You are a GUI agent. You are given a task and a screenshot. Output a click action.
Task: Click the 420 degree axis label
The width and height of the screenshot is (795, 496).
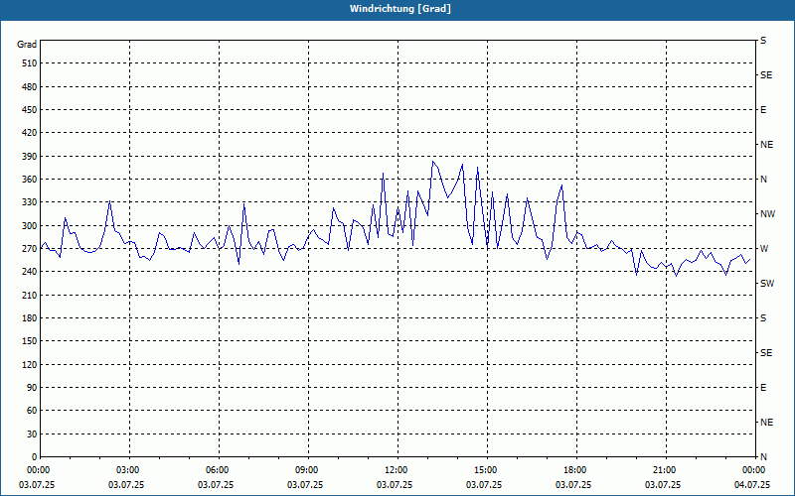[x=30, y=133]
